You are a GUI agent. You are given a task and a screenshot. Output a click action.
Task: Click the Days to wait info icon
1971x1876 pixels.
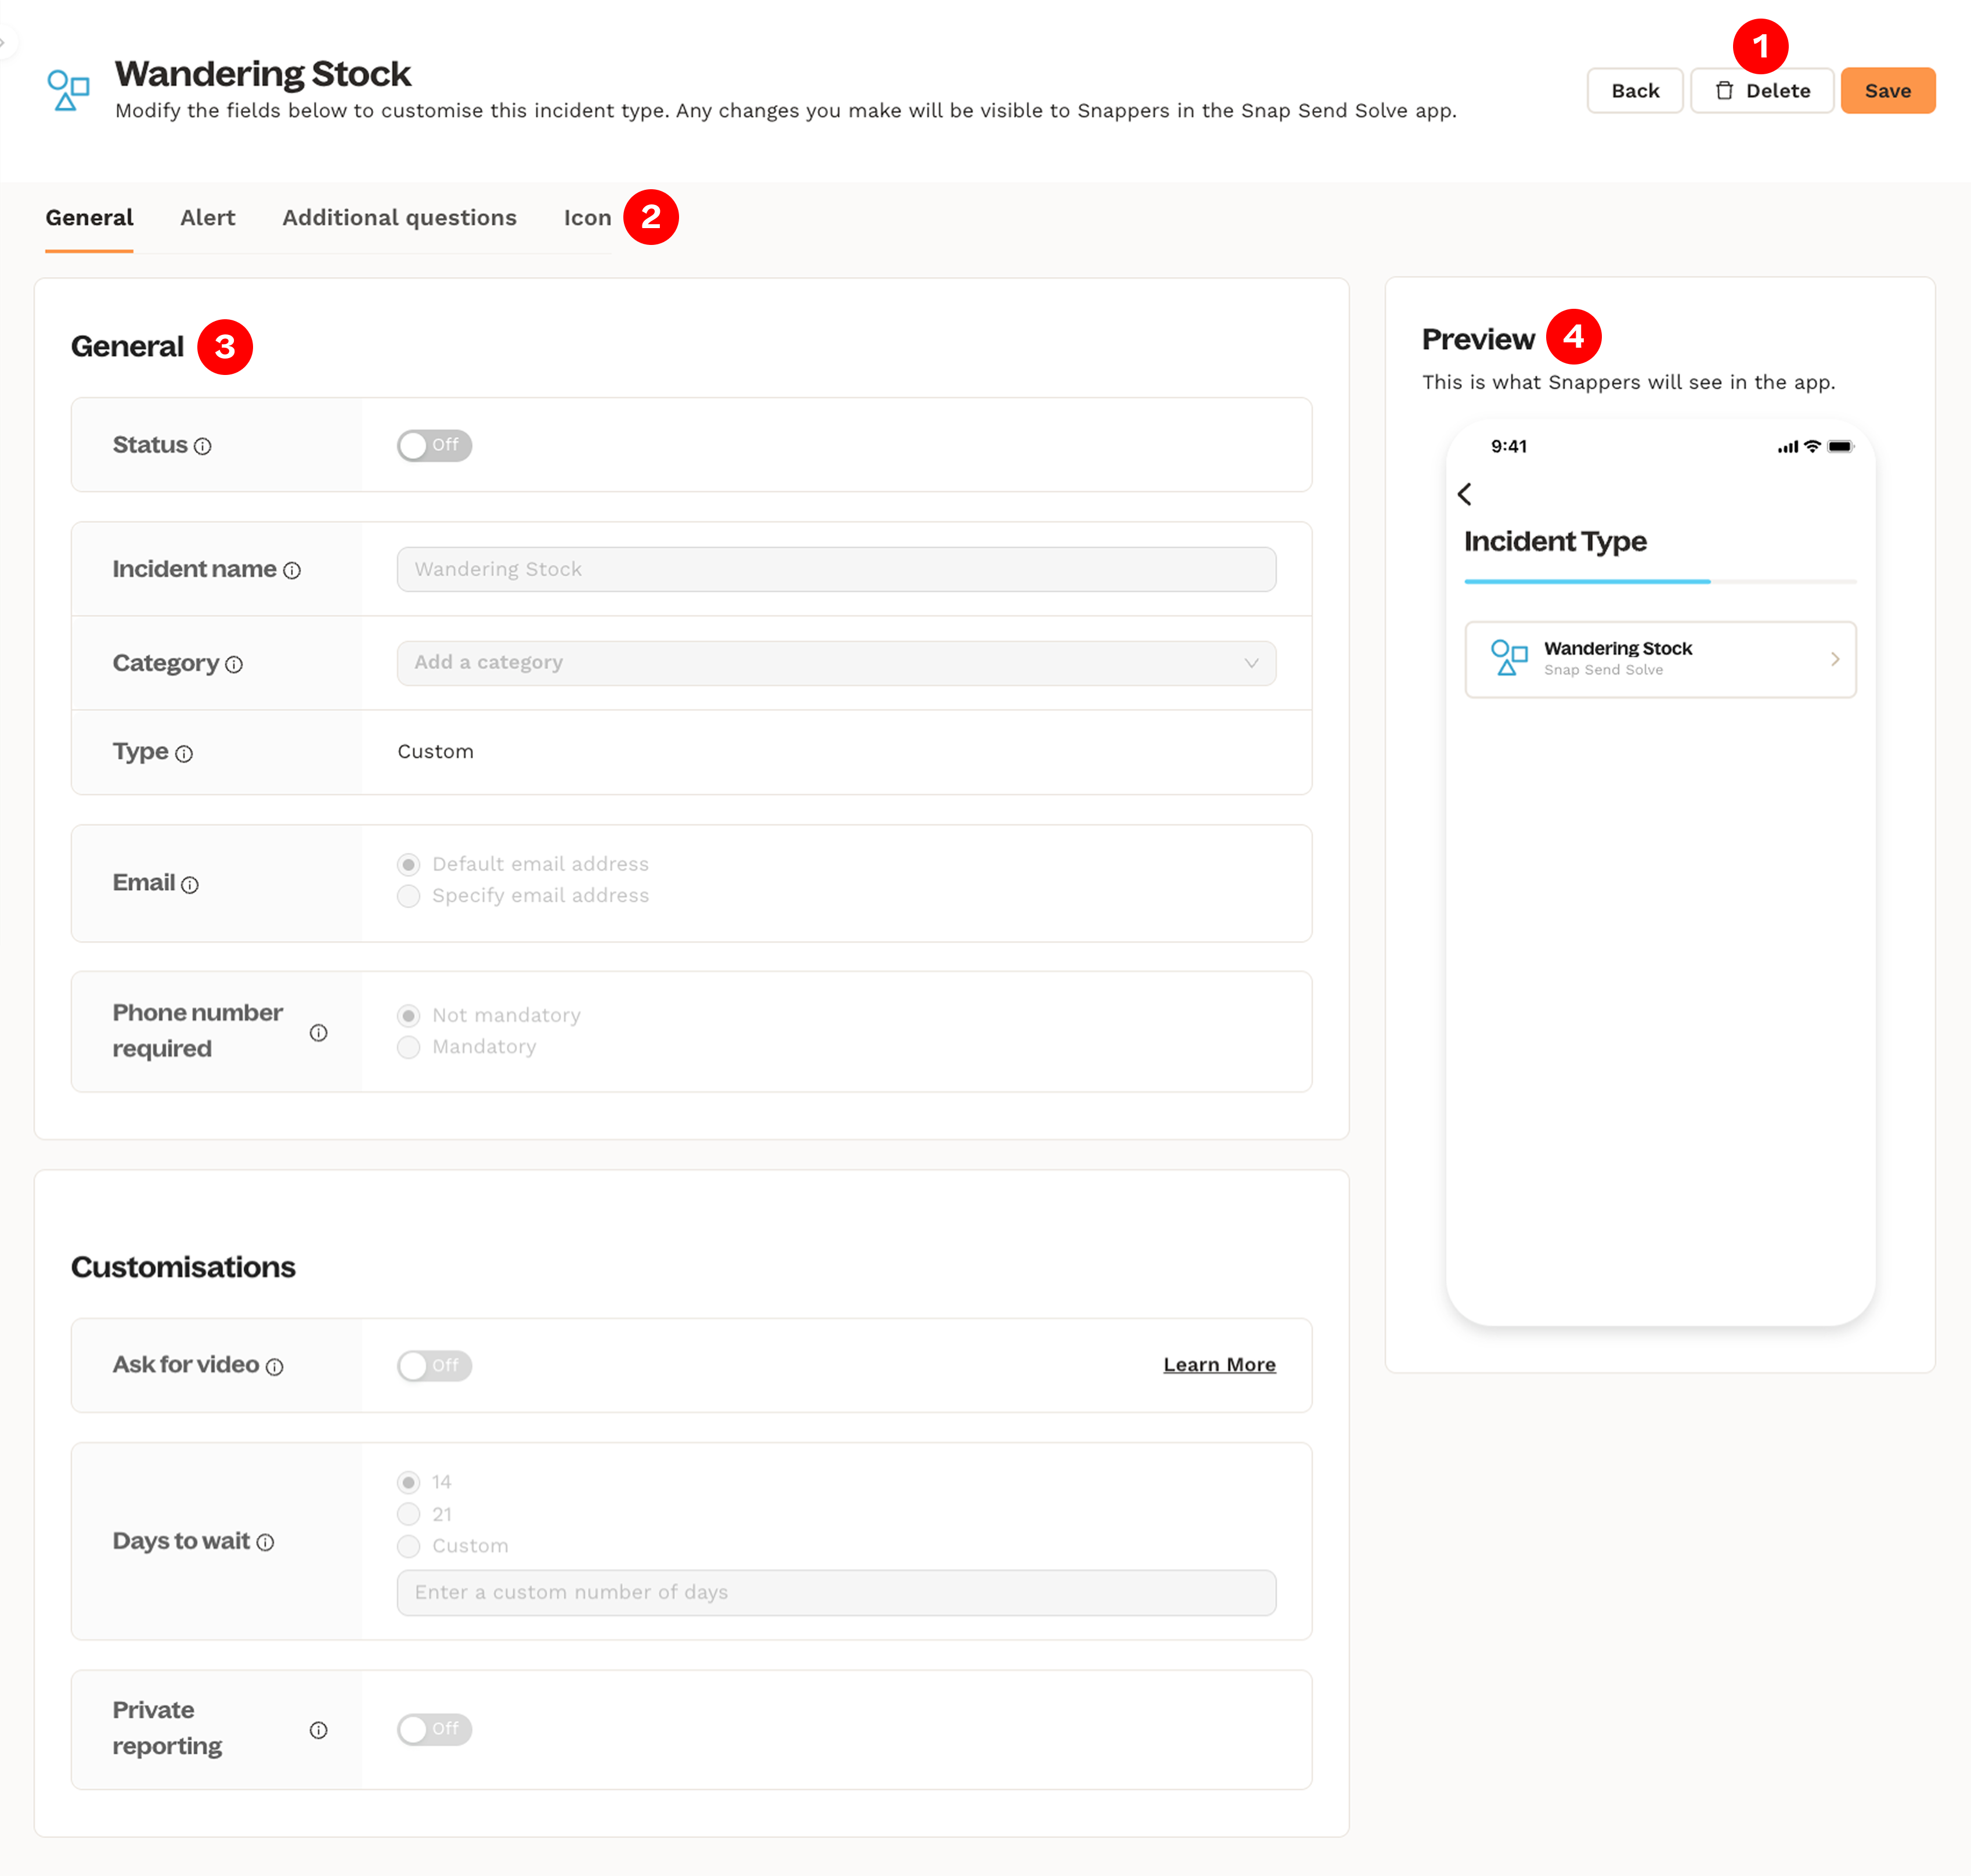pyautogui.click(x=265, y=1542)
